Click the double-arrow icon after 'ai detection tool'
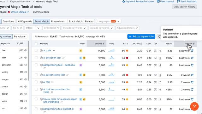This screenshot has width=202, height=114. coord(63,58)
